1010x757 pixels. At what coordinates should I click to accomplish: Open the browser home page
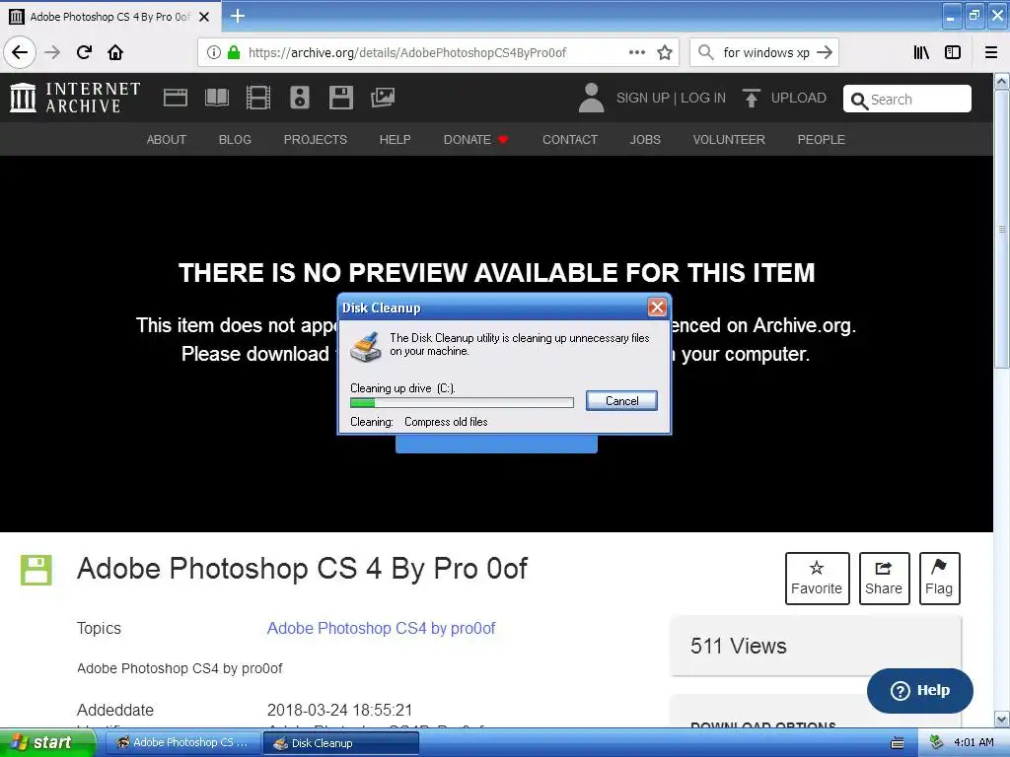click(x=115, y=52)
